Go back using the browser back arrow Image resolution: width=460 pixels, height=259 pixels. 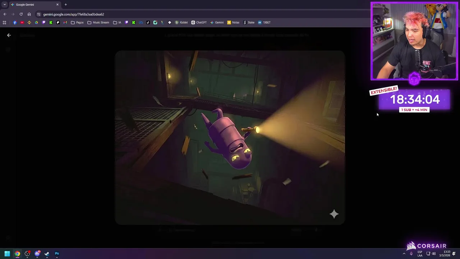5,14
